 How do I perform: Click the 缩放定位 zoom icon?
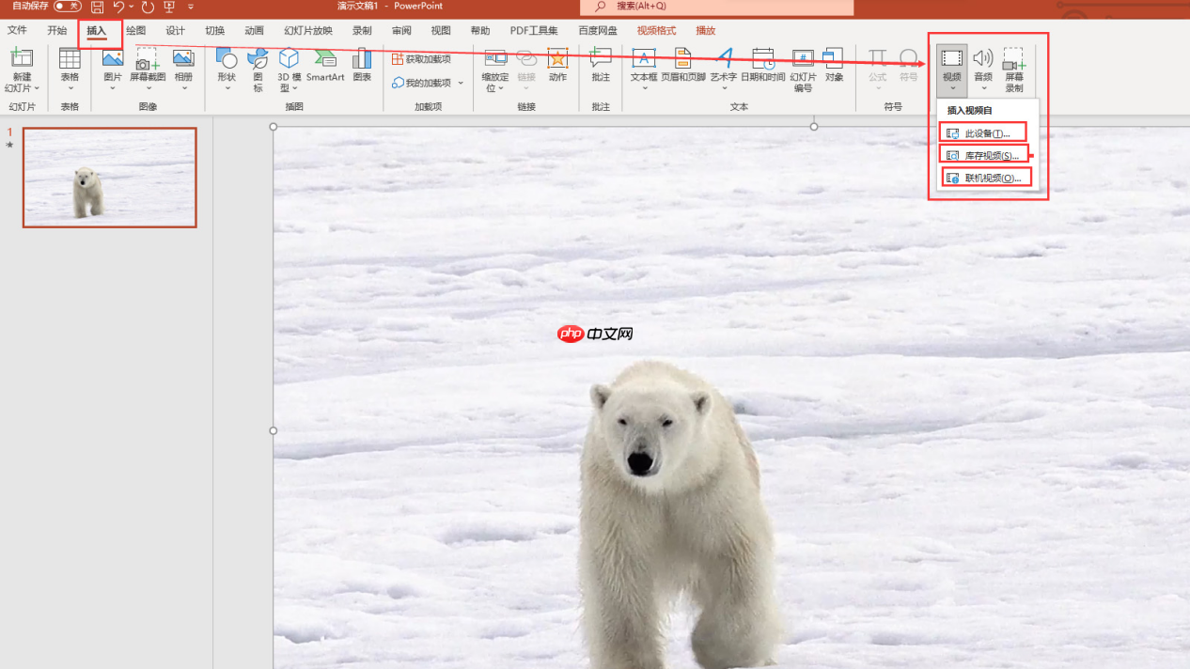(495, 58)
